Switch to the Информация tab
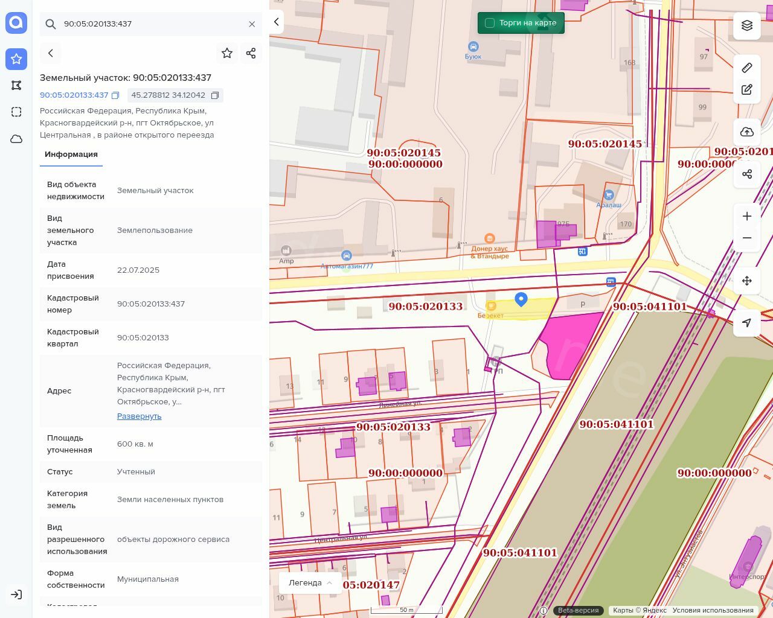The height and width of the screenshot is (618, 773). 71,154
